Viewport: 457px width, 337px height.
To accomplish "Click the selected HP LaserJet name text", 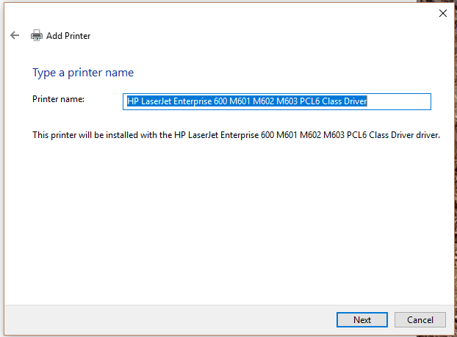I will (x=247, y=101).
